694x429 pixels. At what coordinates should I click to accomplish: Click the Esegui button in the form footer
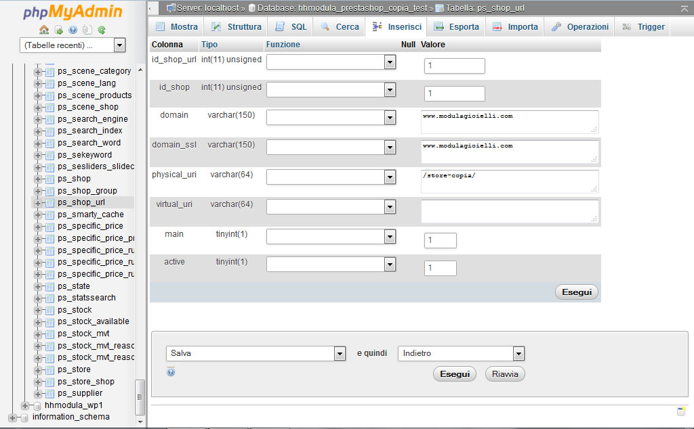577,292
